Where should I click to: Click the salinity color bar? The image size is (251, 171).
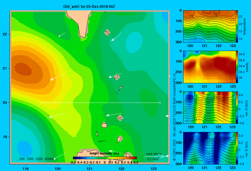(x=237, y=67)
